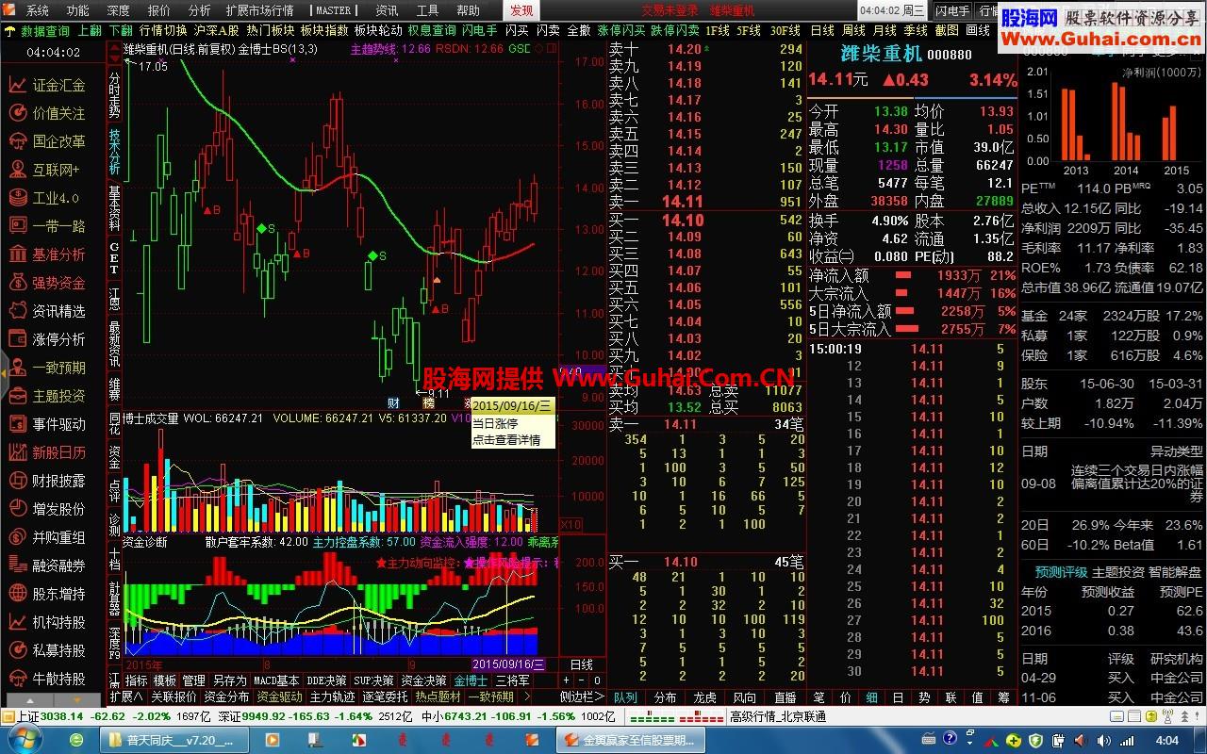
Task: Expand the 扩展 panel toggle
Action: pos(126,697)
